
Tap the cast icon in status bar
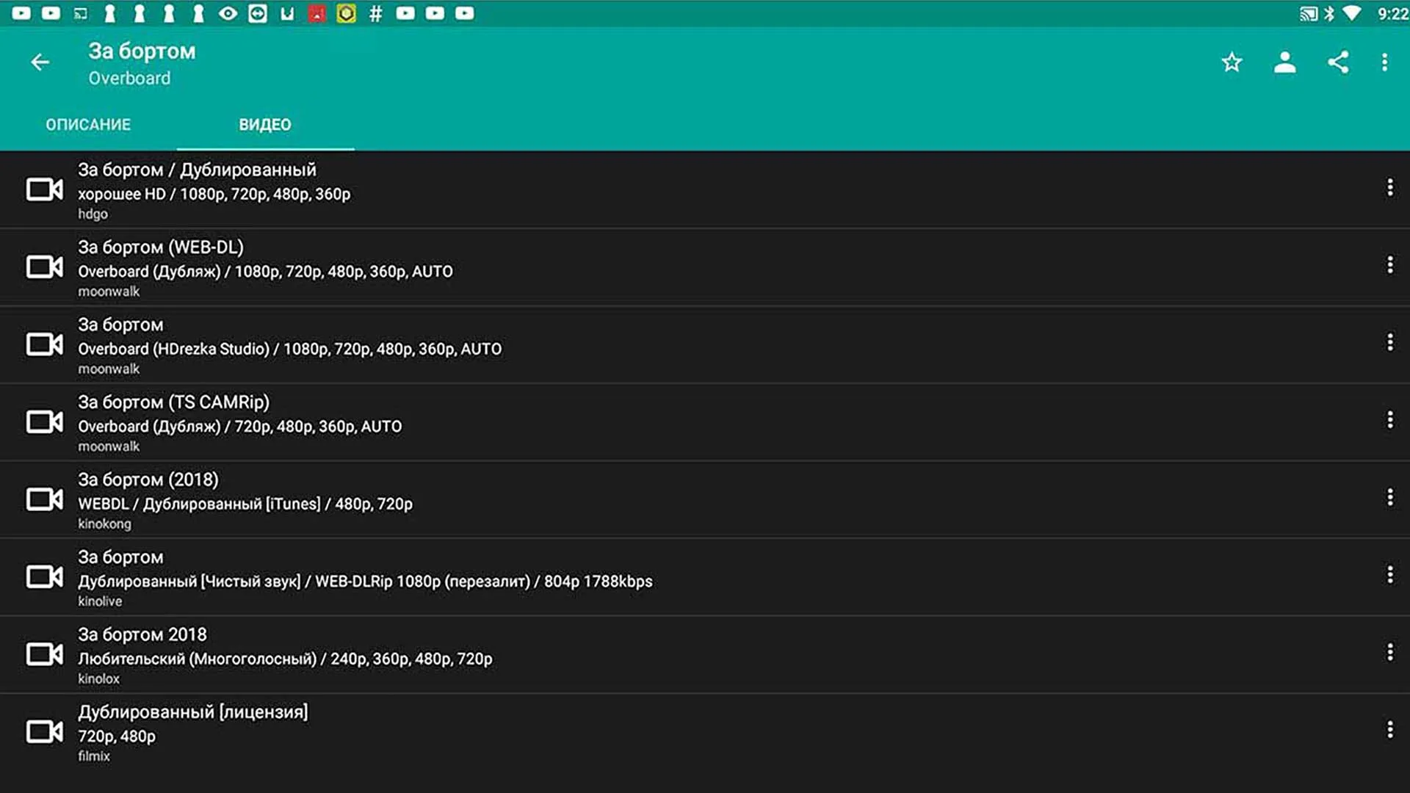pyautogui.click(x=1308, y=14)
